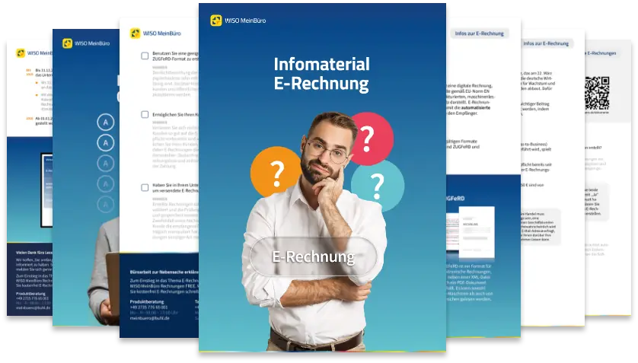Viewport: 638px width, 363px height.
Task: Click the second 'Infos zur E-Rechnung' tab label
Action: (x=547, y=43)
